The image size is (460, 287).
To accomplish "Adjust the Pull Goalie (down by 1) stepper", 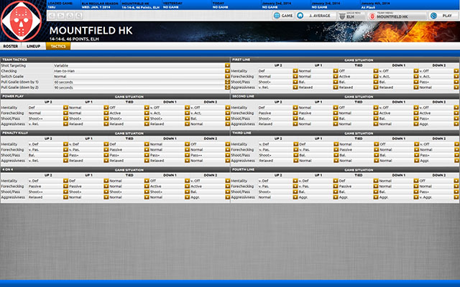I will click(227, 82).
